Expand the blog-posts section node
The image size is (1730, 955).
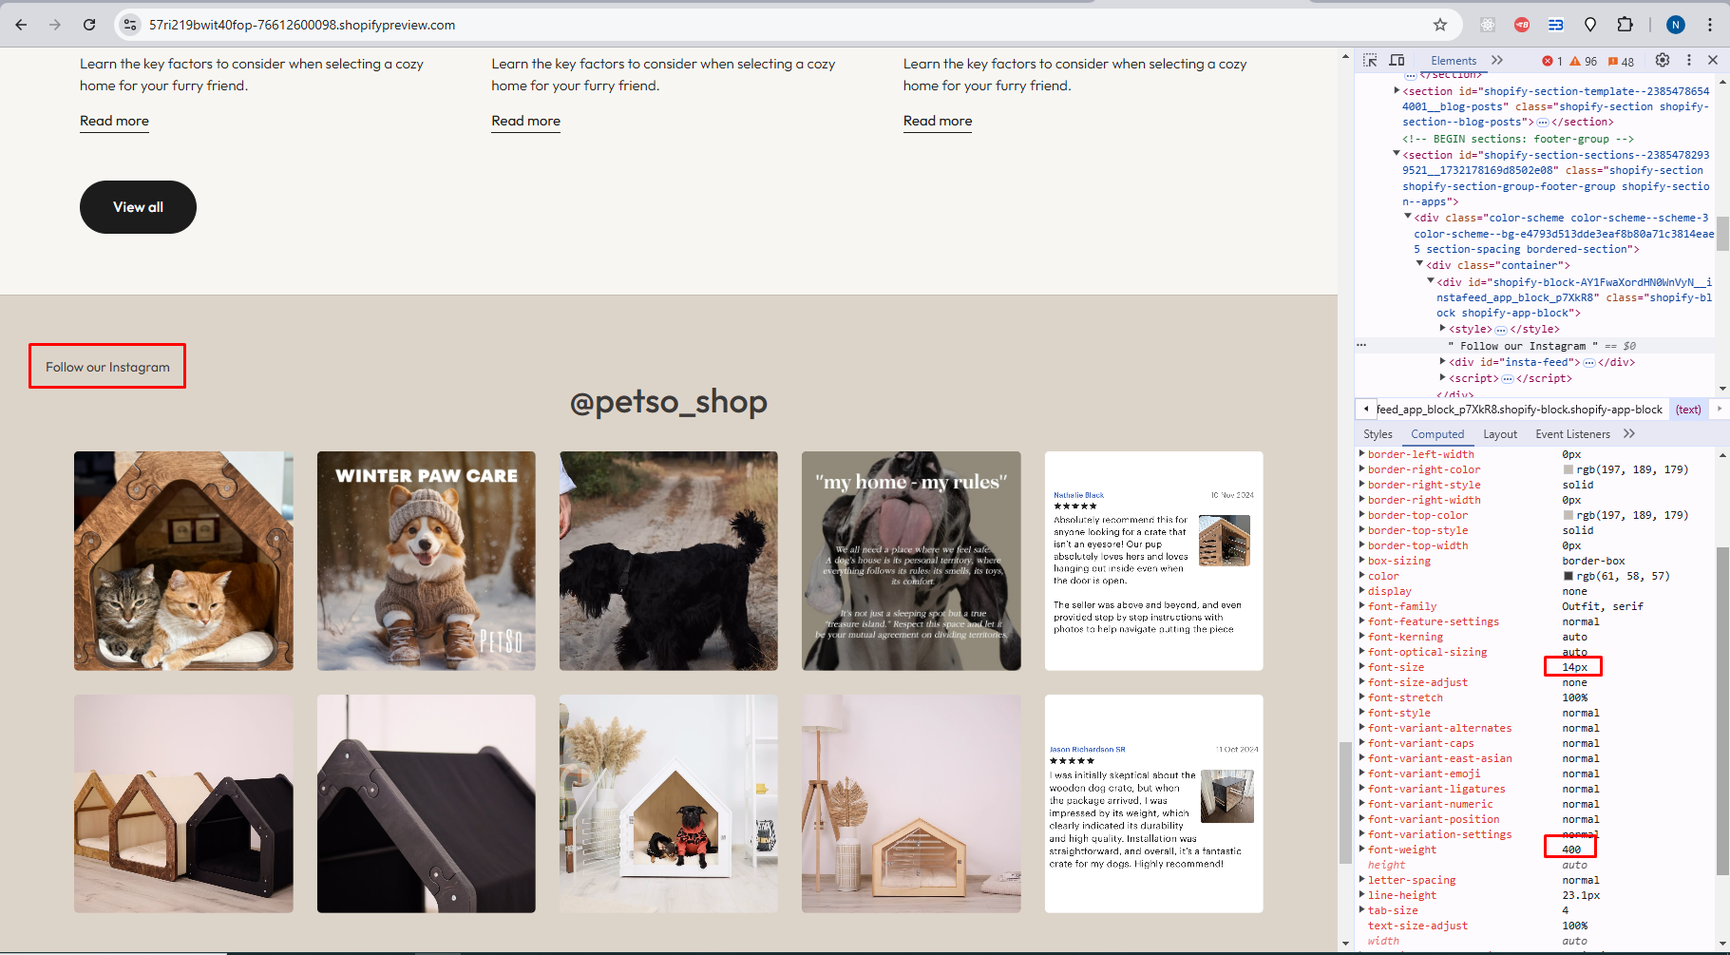[x=1397, y=90]
